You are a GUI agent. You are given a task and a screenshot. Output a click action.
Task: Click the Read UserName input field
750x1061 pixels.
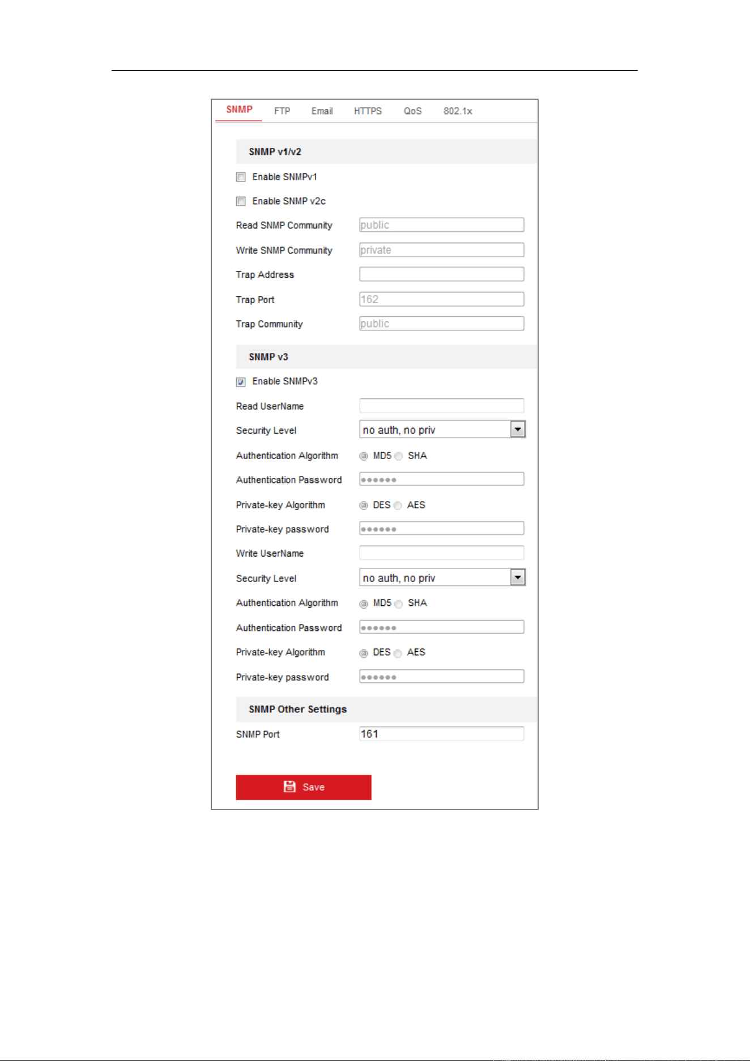click(x=441, y=406)
